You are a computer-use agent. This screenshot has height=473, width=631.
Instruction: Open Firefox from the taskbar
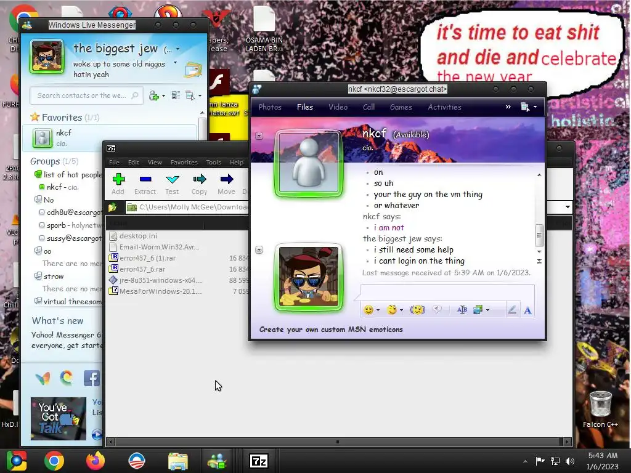tap(96, 461)
